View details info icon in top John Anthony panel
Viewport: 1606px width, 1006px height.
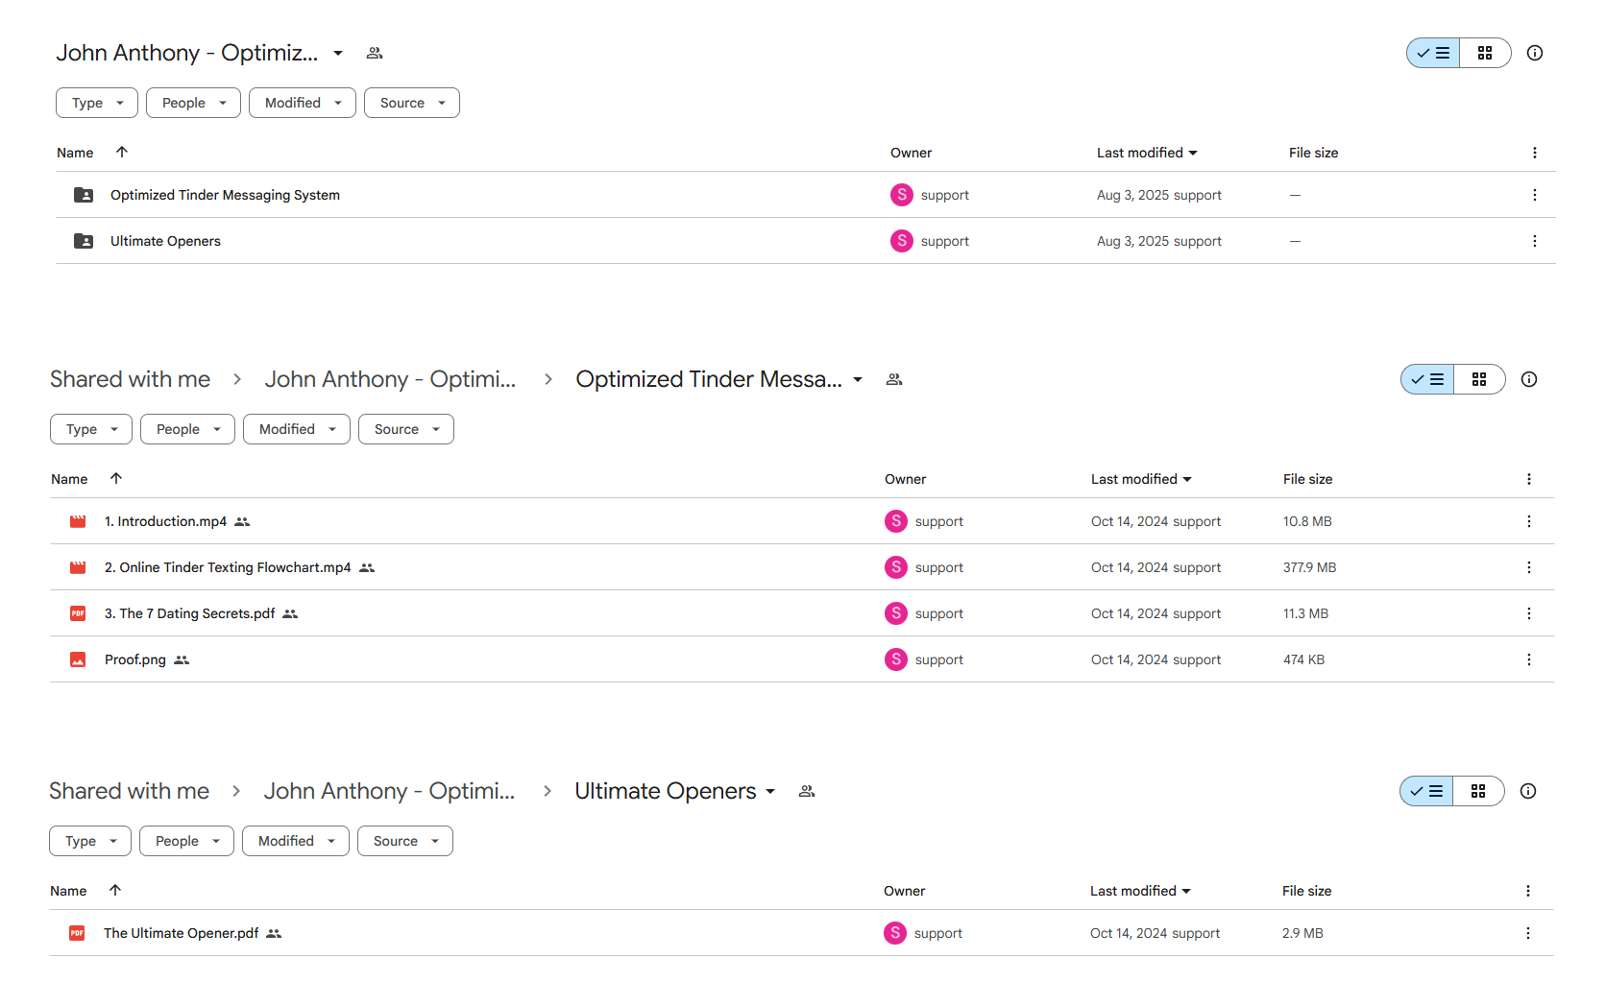pos(1535,53)
